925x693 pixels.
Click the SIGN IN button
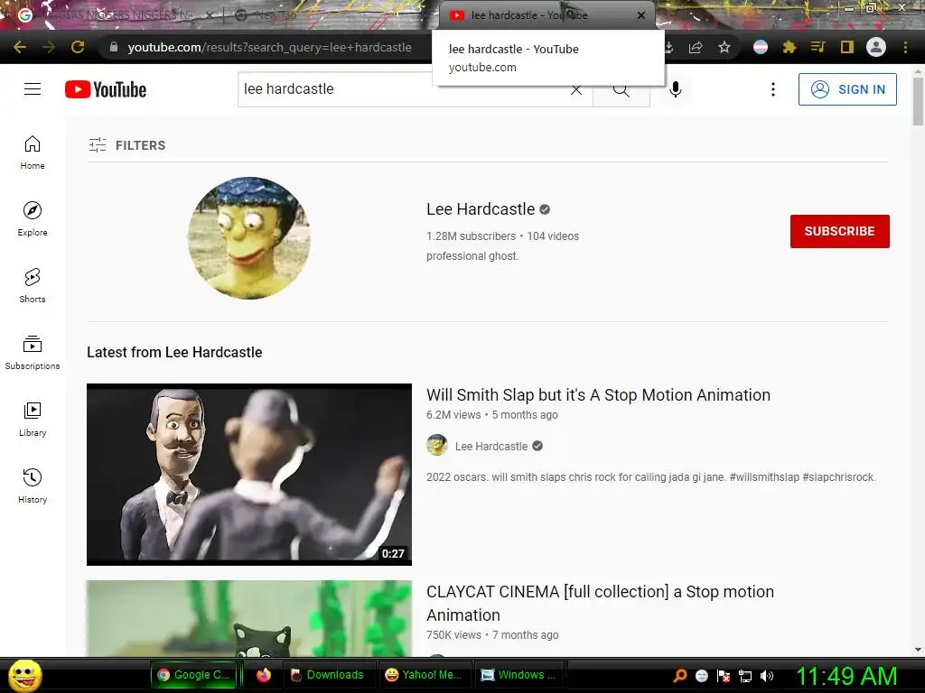847,89
